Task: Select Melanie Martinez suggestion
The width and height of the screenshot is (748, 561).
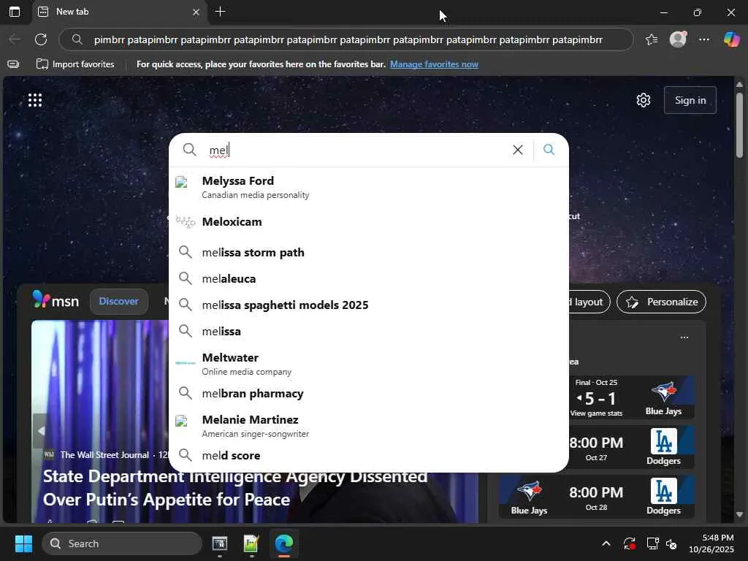Action: click(x=369, y=426)
